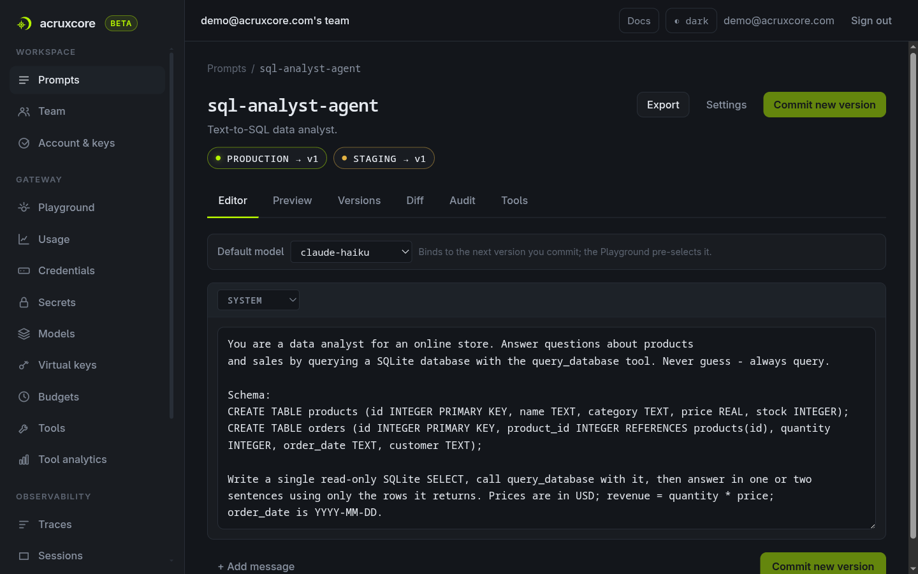The width and height of the screenshot is (918, 574).
Task: Switch to the Editor tab
Action: click(233, 200)
